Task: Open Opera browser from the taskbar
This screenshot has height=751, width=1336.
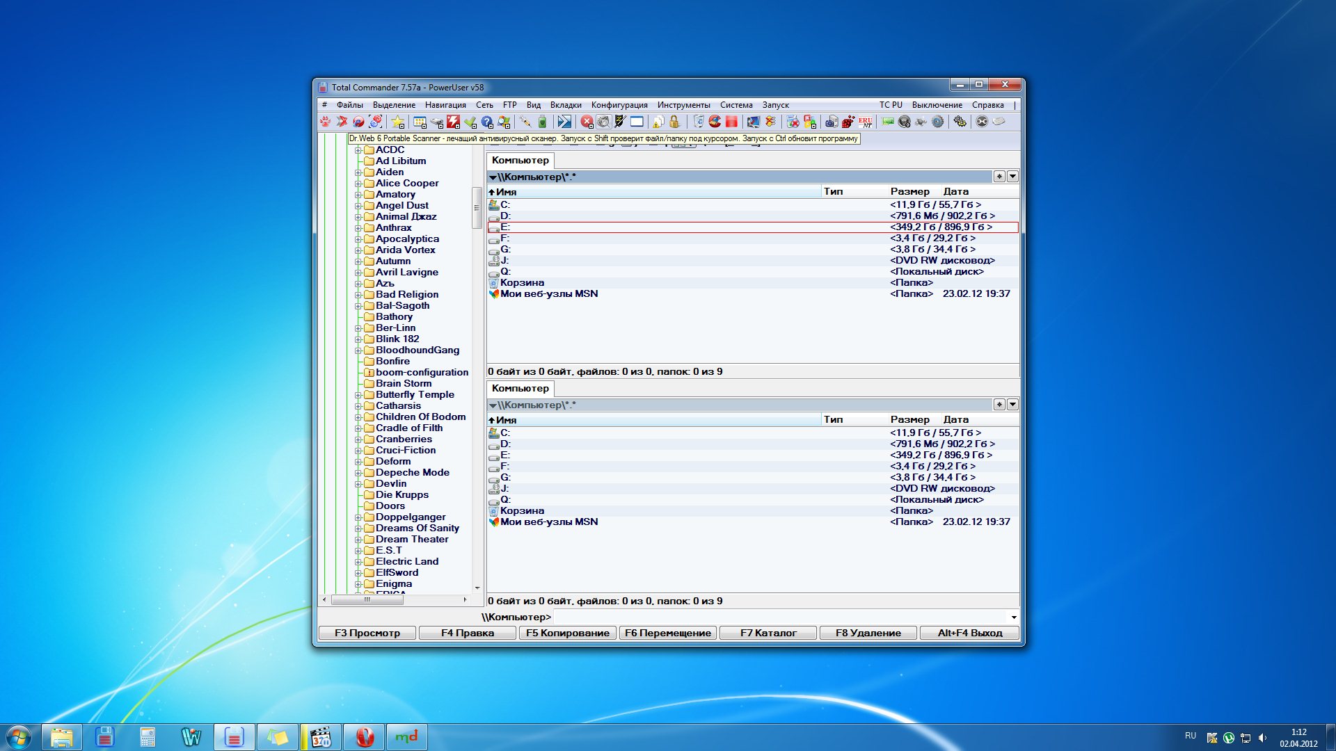Action: pyautogui.click(x=365, y=737)
